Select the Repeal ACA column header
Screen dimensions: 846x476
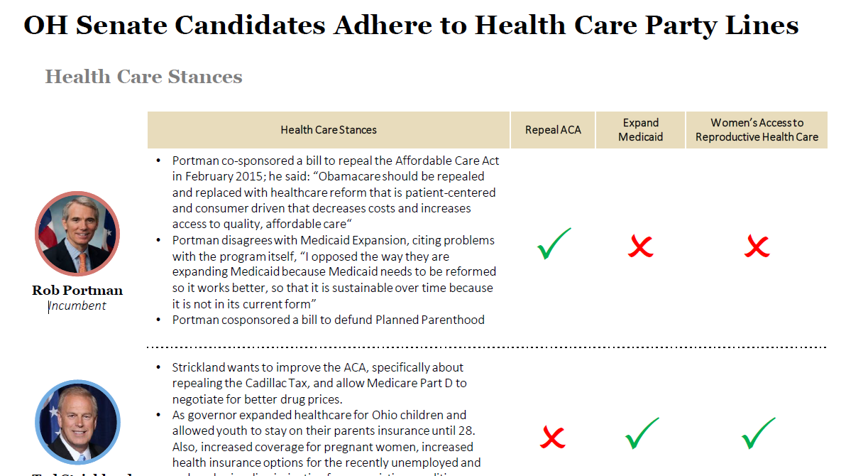553,130
